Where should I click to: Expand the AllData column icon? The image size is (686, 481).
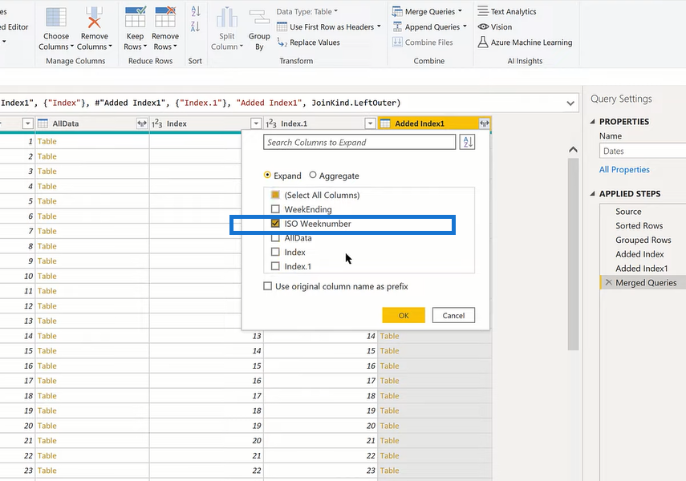coord(142,123)
